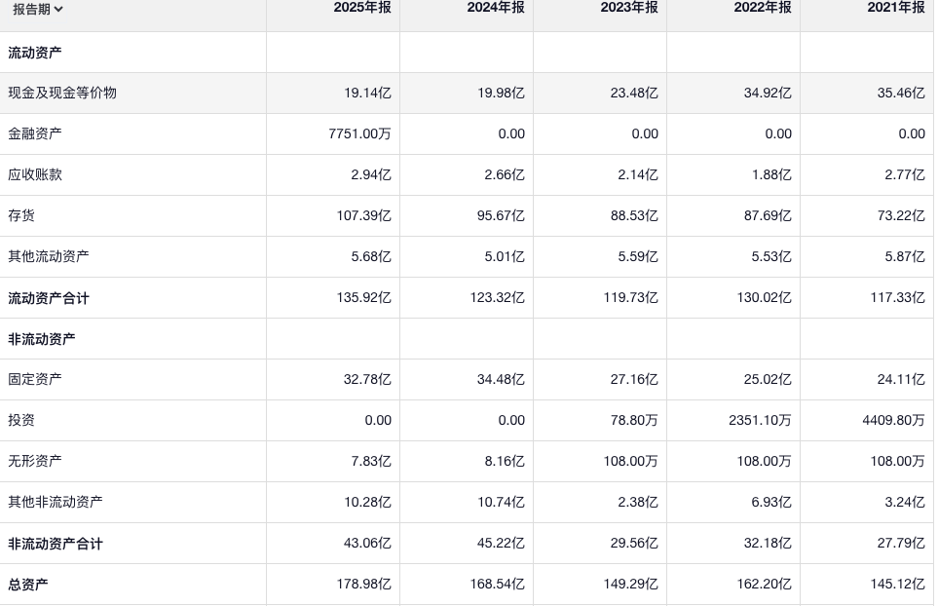
Task: Select the 2024年报 column header
Action: coord(495,8)
